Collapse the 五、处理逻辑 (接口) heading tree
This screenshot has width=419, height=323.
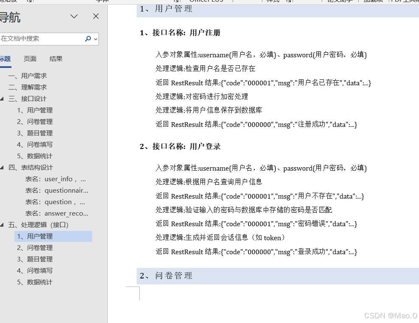[x=2, y=225]
